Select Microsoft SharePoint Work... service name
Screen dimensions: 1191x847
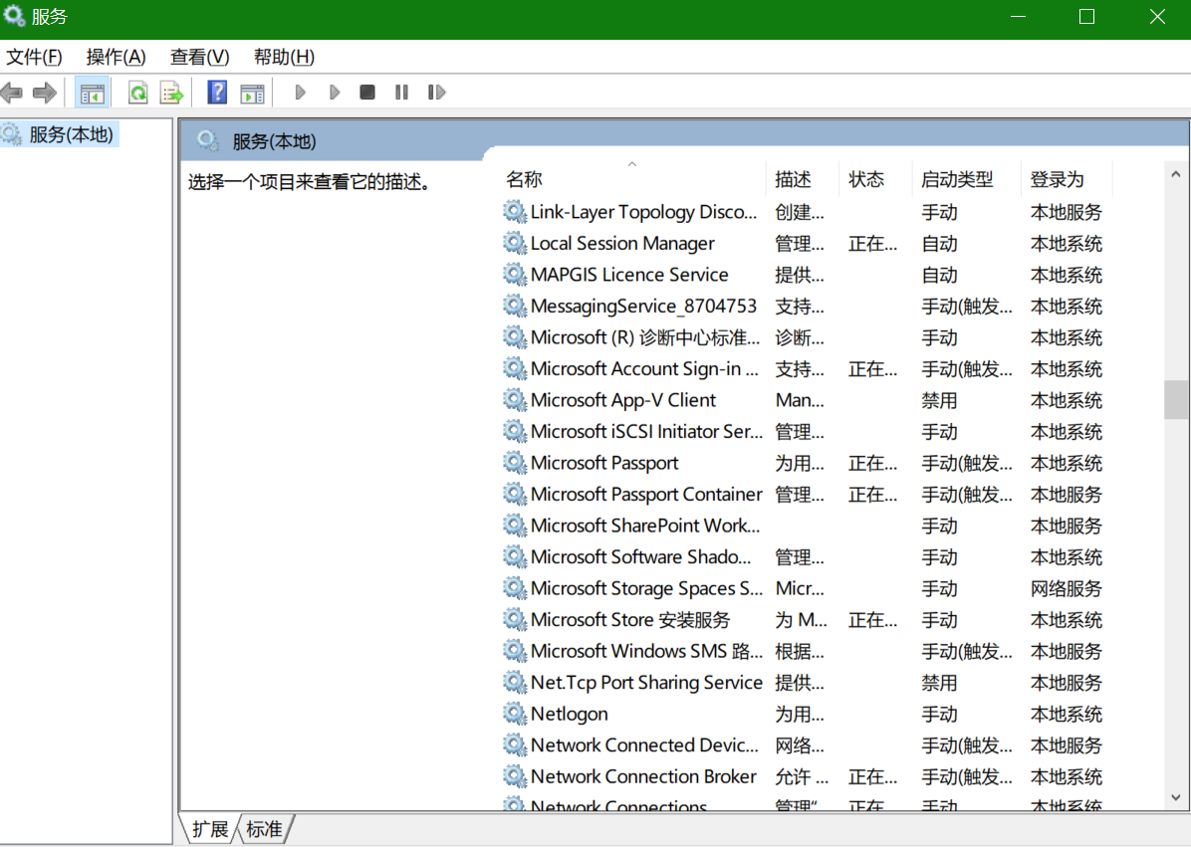click(645, 526)
